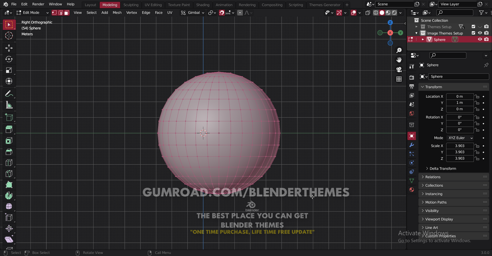
Task: Open the Vertex menu in viewport header
Action: [x=132, y=13]
